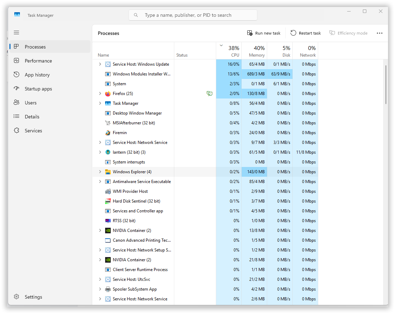395x314 pixels.
Task: Click the Firefox process icon
Action: click(108, 94)
